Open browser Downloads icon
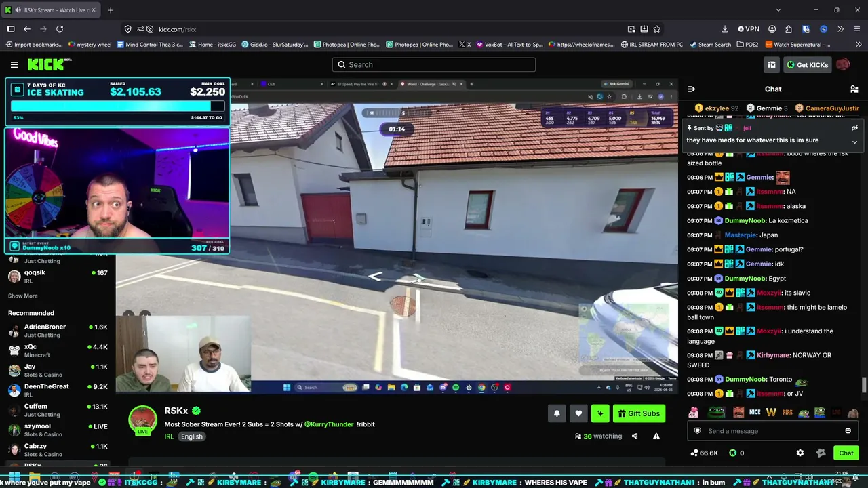 725,29
